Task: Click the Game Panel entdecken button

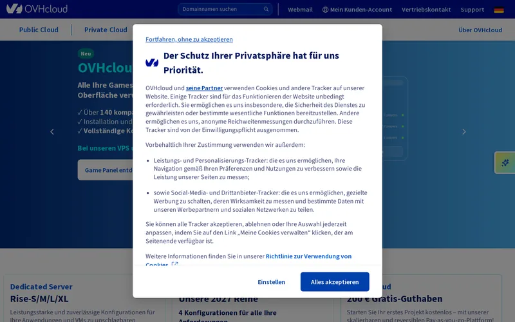Action: click(105, 170)
